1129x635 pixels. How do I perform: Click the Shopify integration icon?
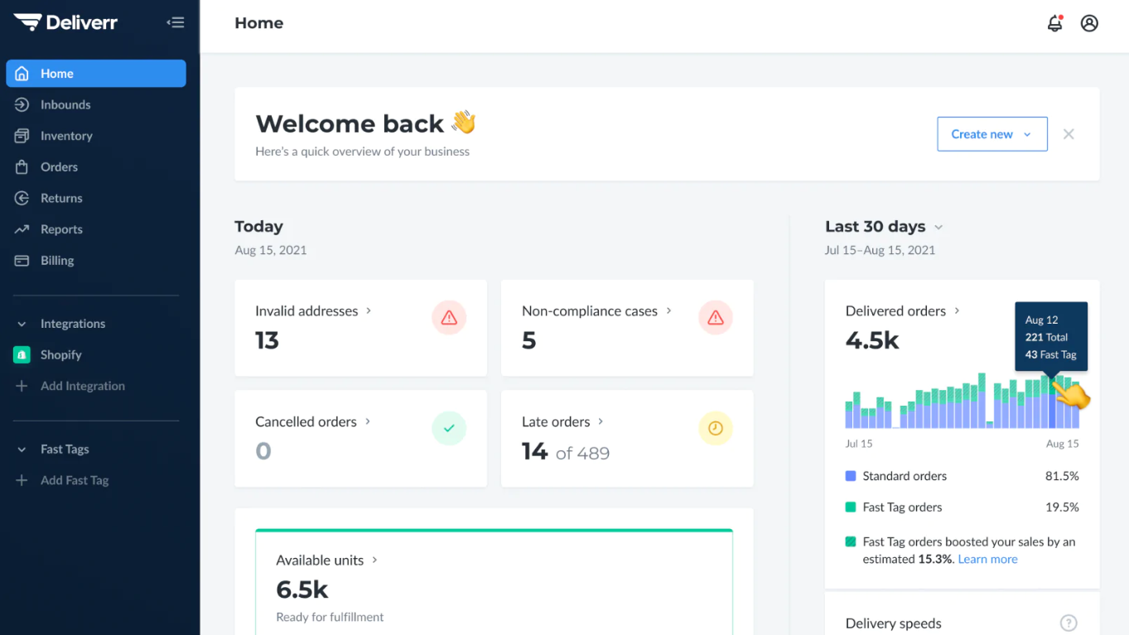22,354
